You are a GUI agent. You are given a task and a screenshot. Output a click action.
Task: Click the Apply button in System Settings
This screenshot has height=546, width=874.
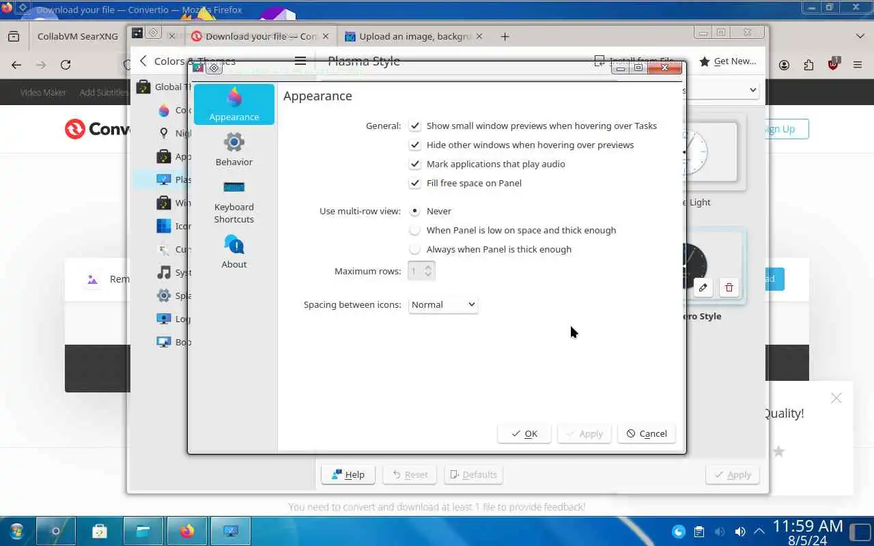tap(732, 474)
